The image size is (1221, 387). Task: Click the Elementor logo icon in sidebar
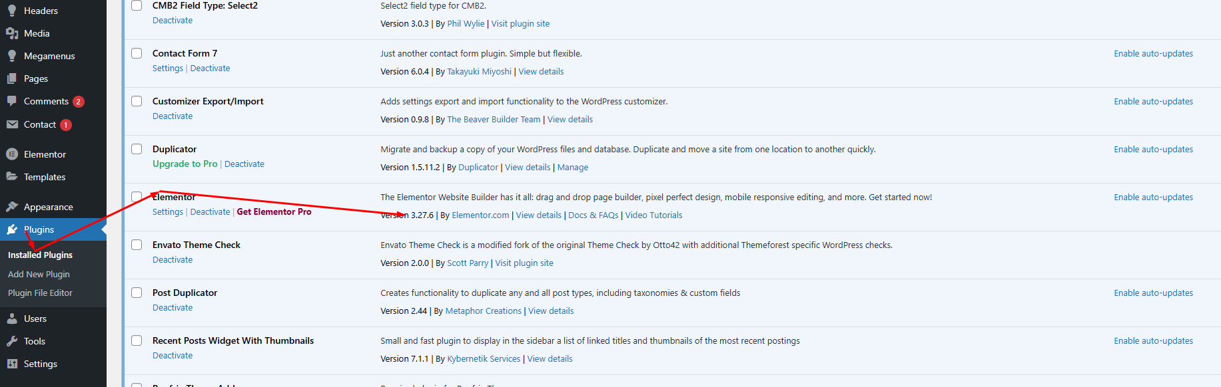pyautogui.click(x=12, y=154)
